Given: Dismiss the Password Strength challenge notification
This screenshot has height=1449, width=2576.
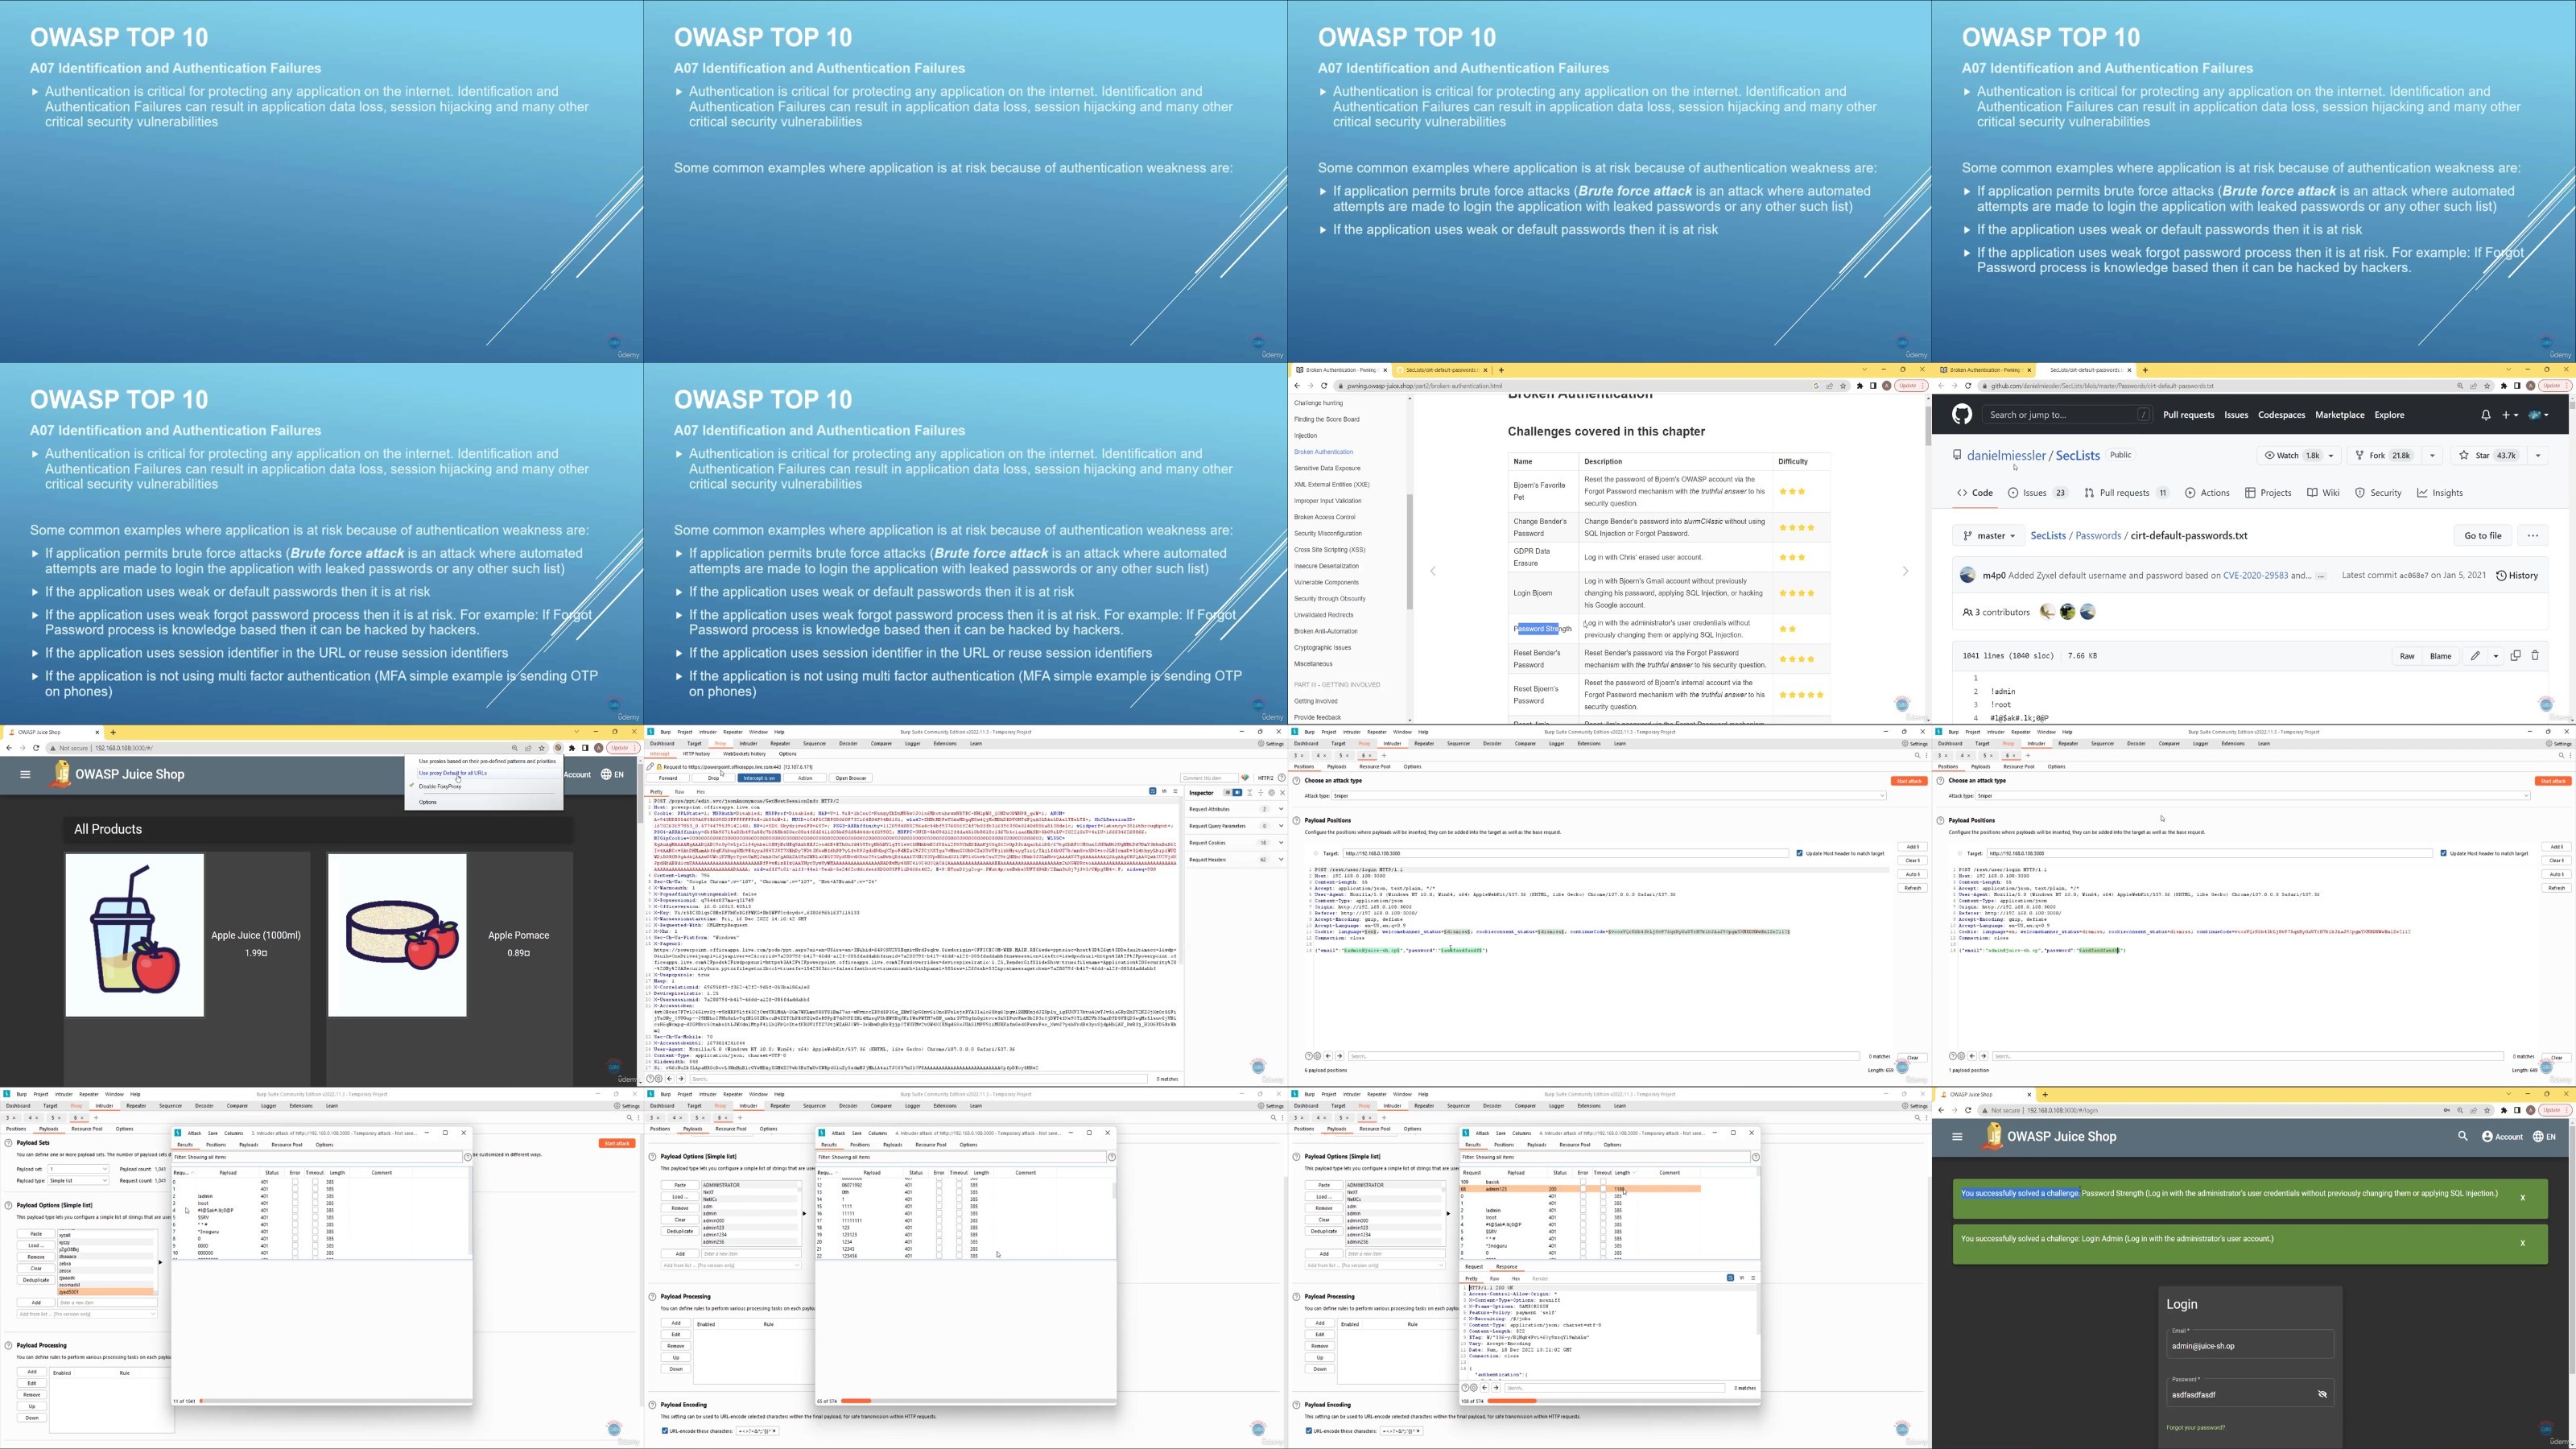Looking at the screenshot, I should 2522,1198.
